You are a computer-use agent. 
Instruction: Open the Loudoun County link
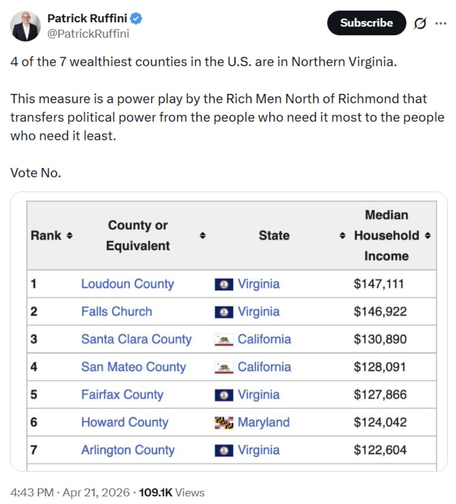click(x=127, y=284)
